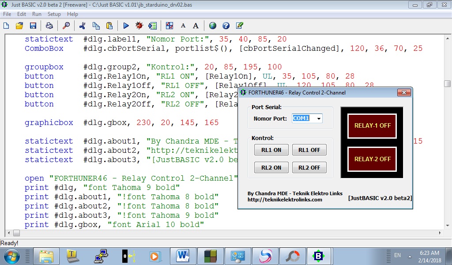Click the notepad-with-pencil toolbar icon
Image resolution: width=452 pixels, height=265 pixels.
[240, 26]
